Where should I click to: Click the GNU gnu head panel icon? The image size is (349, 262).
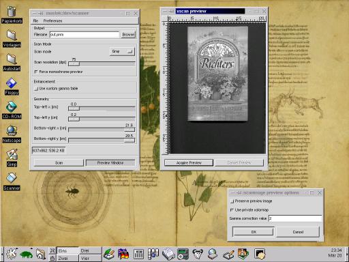point(198,254)
